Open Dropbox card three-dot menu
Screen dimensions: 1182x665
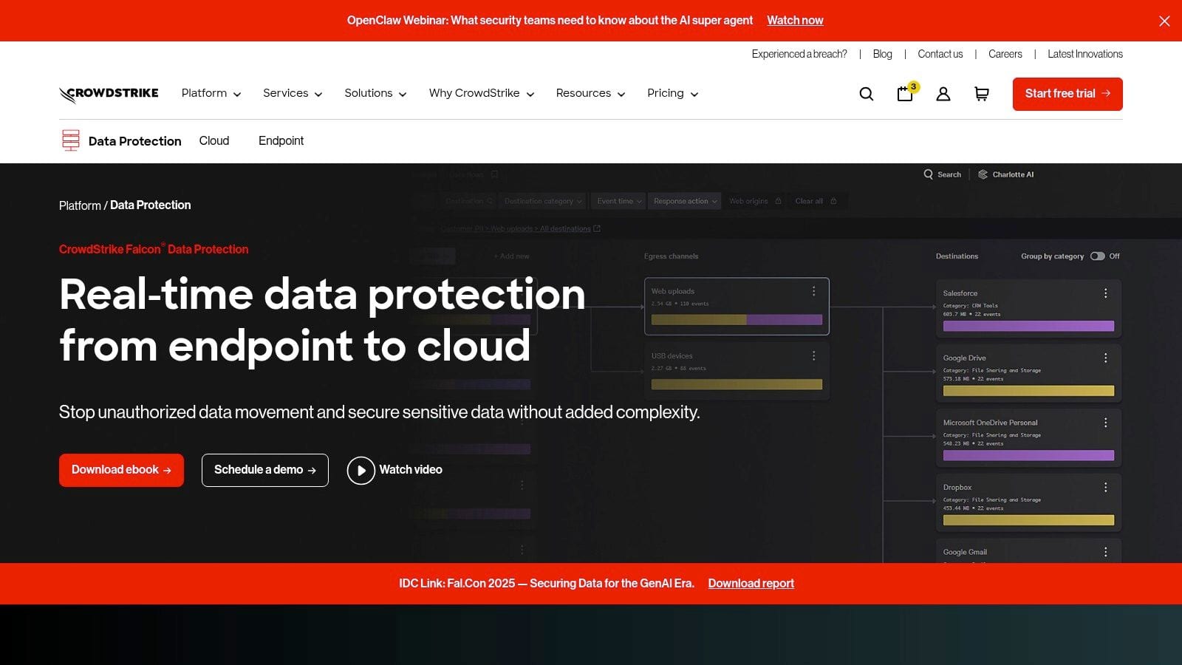(1106, 488)
